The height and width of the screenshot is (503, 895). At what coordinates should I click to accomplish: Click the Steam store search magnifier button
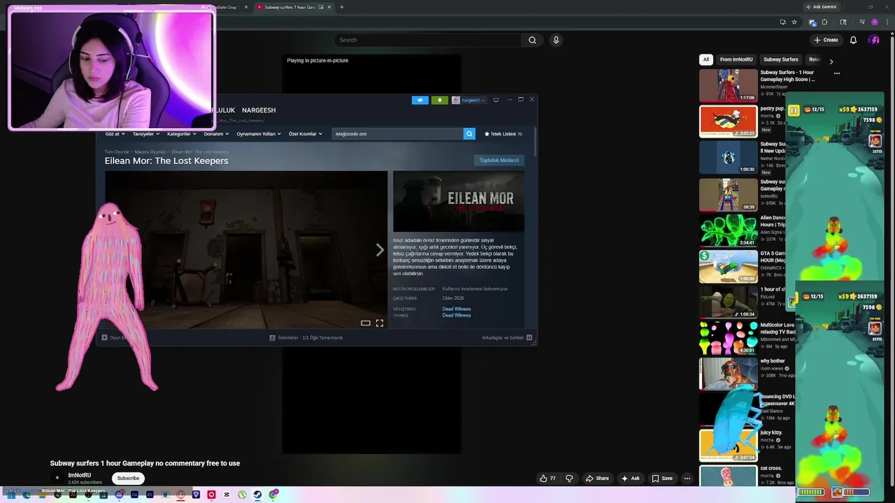pyautogui.click(x=469, y=133)
